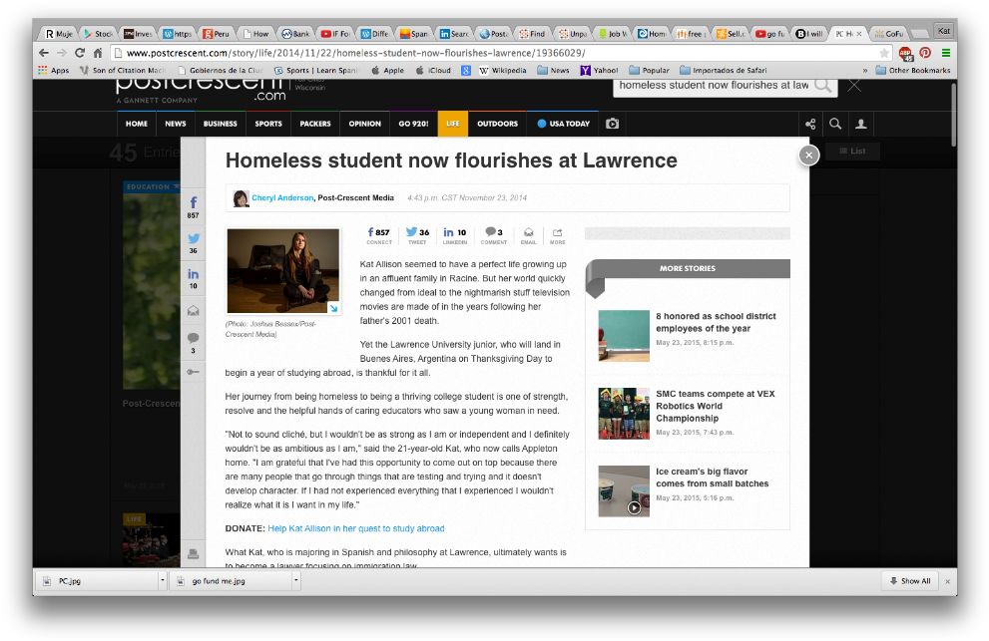Open the SPORTS navigation section
This screenshot has height=641, width=989.
[267, 124]
